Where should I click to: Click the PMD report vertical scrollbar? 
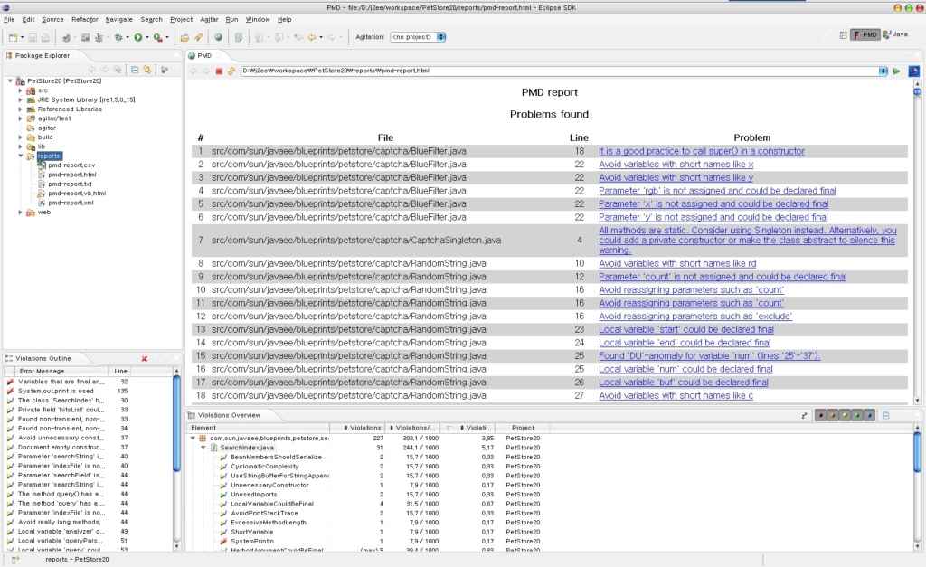(917, 242)
